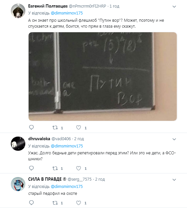The width and height of the screenshot is (187, 208).
Task: Expand dhruvaloka tweet options chevron
Action: pos(174,139)
